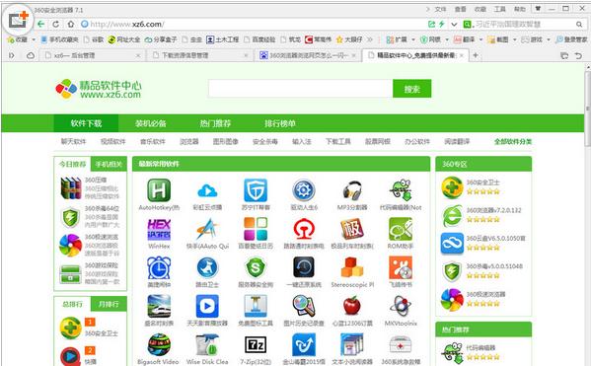Open the Wise Disk Cleaner icon
Screen dimensions: 591x366
point(207,345)
